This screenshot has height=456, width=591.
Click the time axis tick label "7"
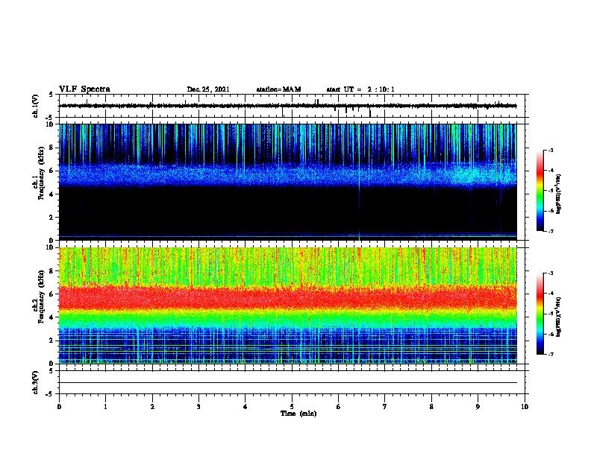pyautogui.click(x=385, y=407)
